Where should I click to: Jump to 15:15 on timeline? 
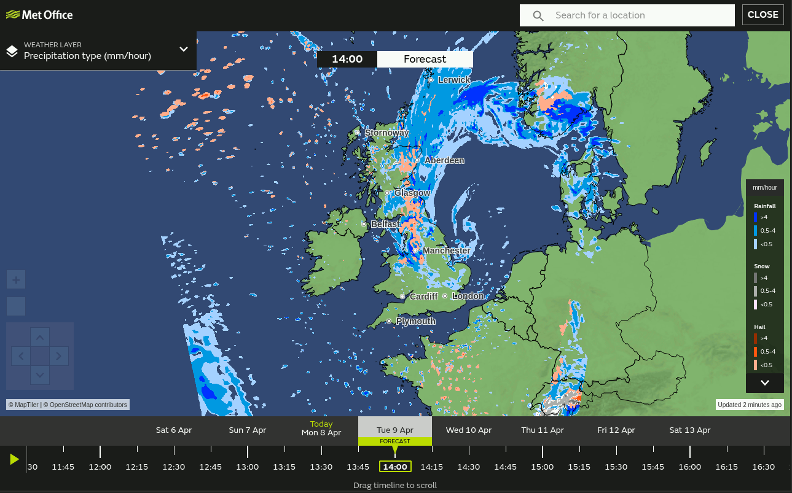[x=579, y=467]
